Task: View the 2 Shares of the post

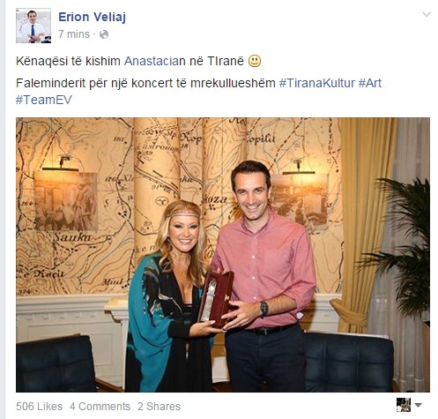Action: click(x=159, y=407)
